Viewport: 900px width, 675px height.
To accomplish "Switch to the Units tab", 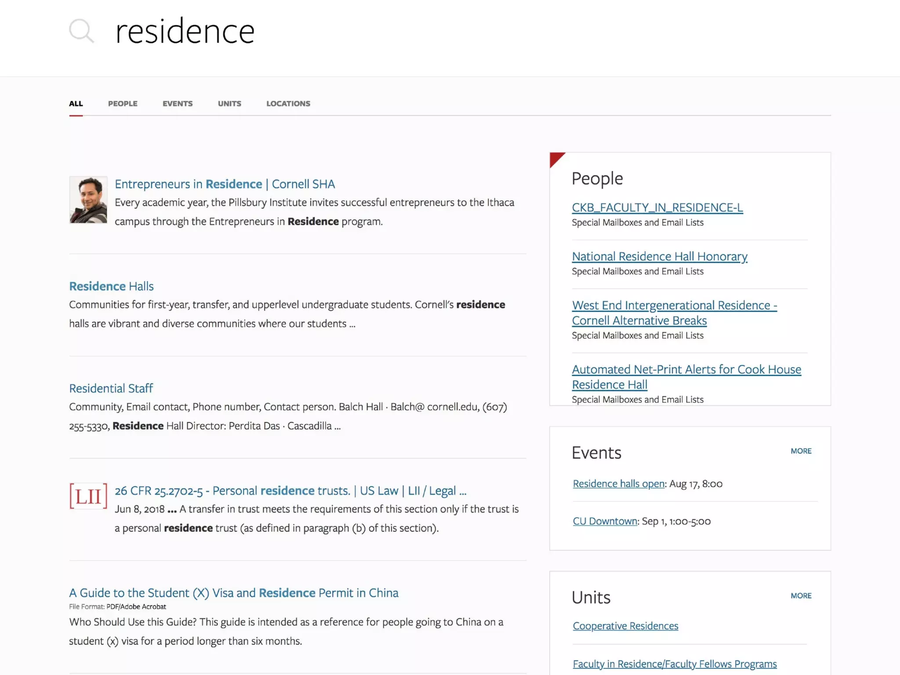I will (x=229, y=104).
